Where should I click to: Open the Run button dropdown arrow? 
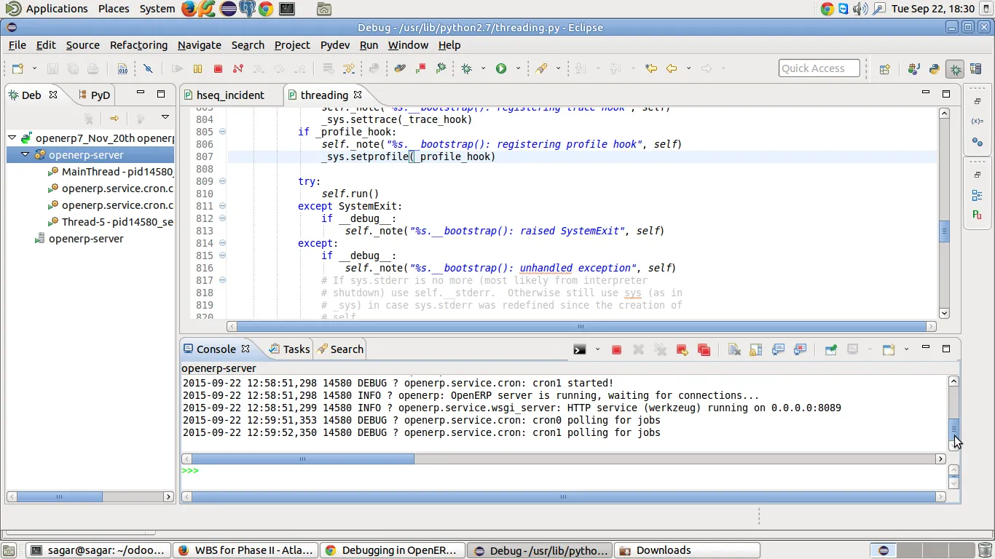point(518,68)
